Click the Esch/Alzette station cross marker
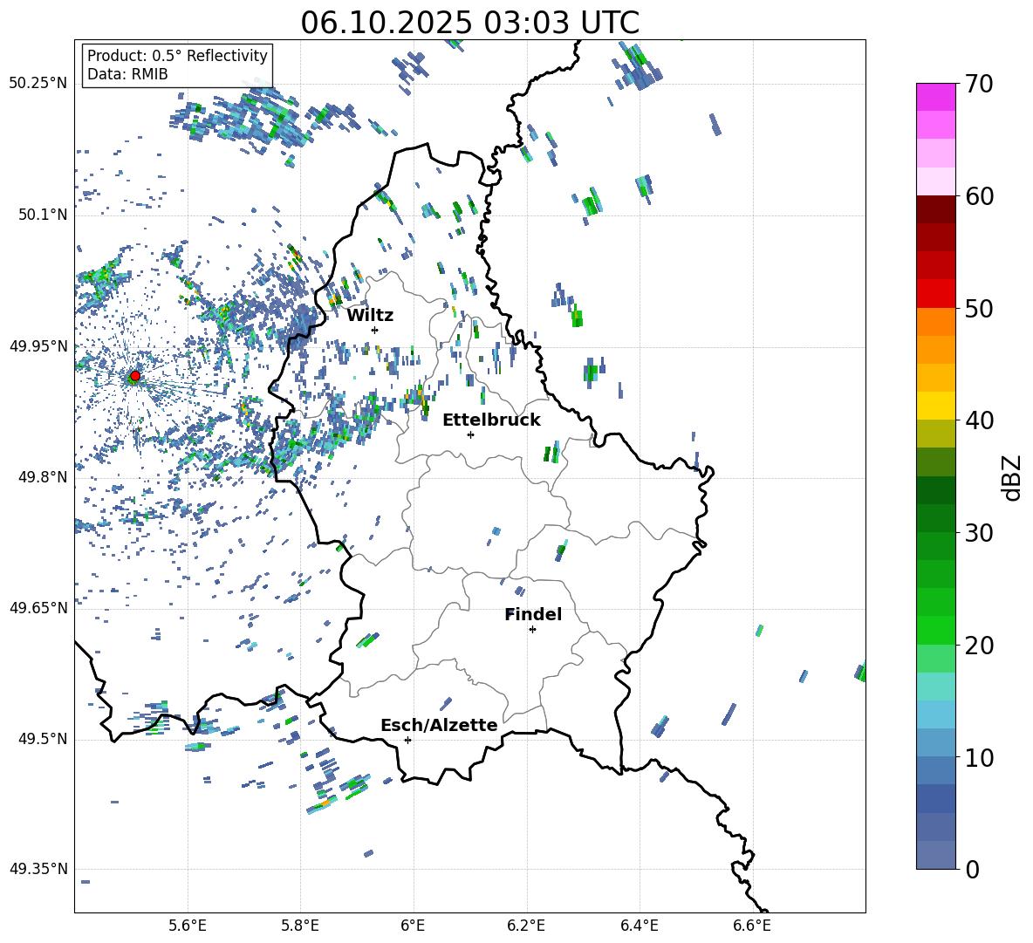The width and height of the screenshot is (1033, 943). [407, 740]
